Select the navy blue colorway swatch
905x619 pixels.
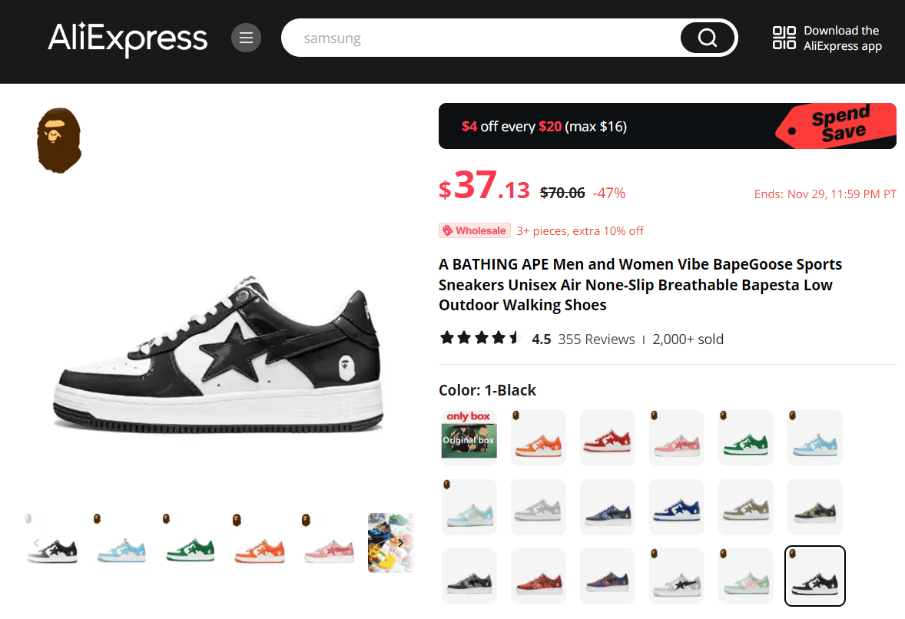tap(676, 507)
